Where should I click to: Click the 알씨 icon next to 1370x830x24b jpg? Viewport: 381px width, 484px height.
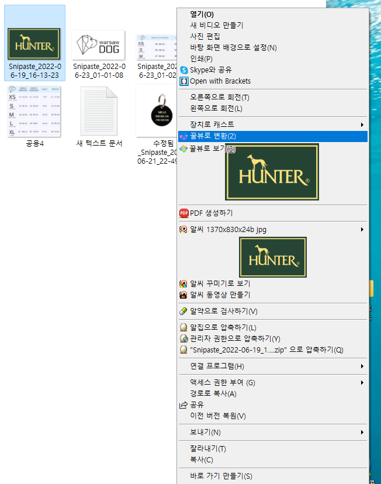[183, 229]
